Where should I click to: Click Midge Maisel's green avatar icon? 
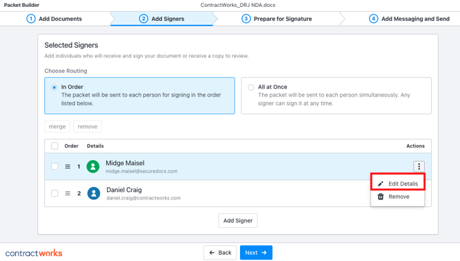click(x=93, y=166)
